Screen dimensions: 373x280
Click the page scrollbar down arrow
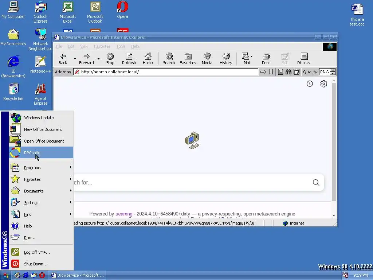(x=334, y=215)
